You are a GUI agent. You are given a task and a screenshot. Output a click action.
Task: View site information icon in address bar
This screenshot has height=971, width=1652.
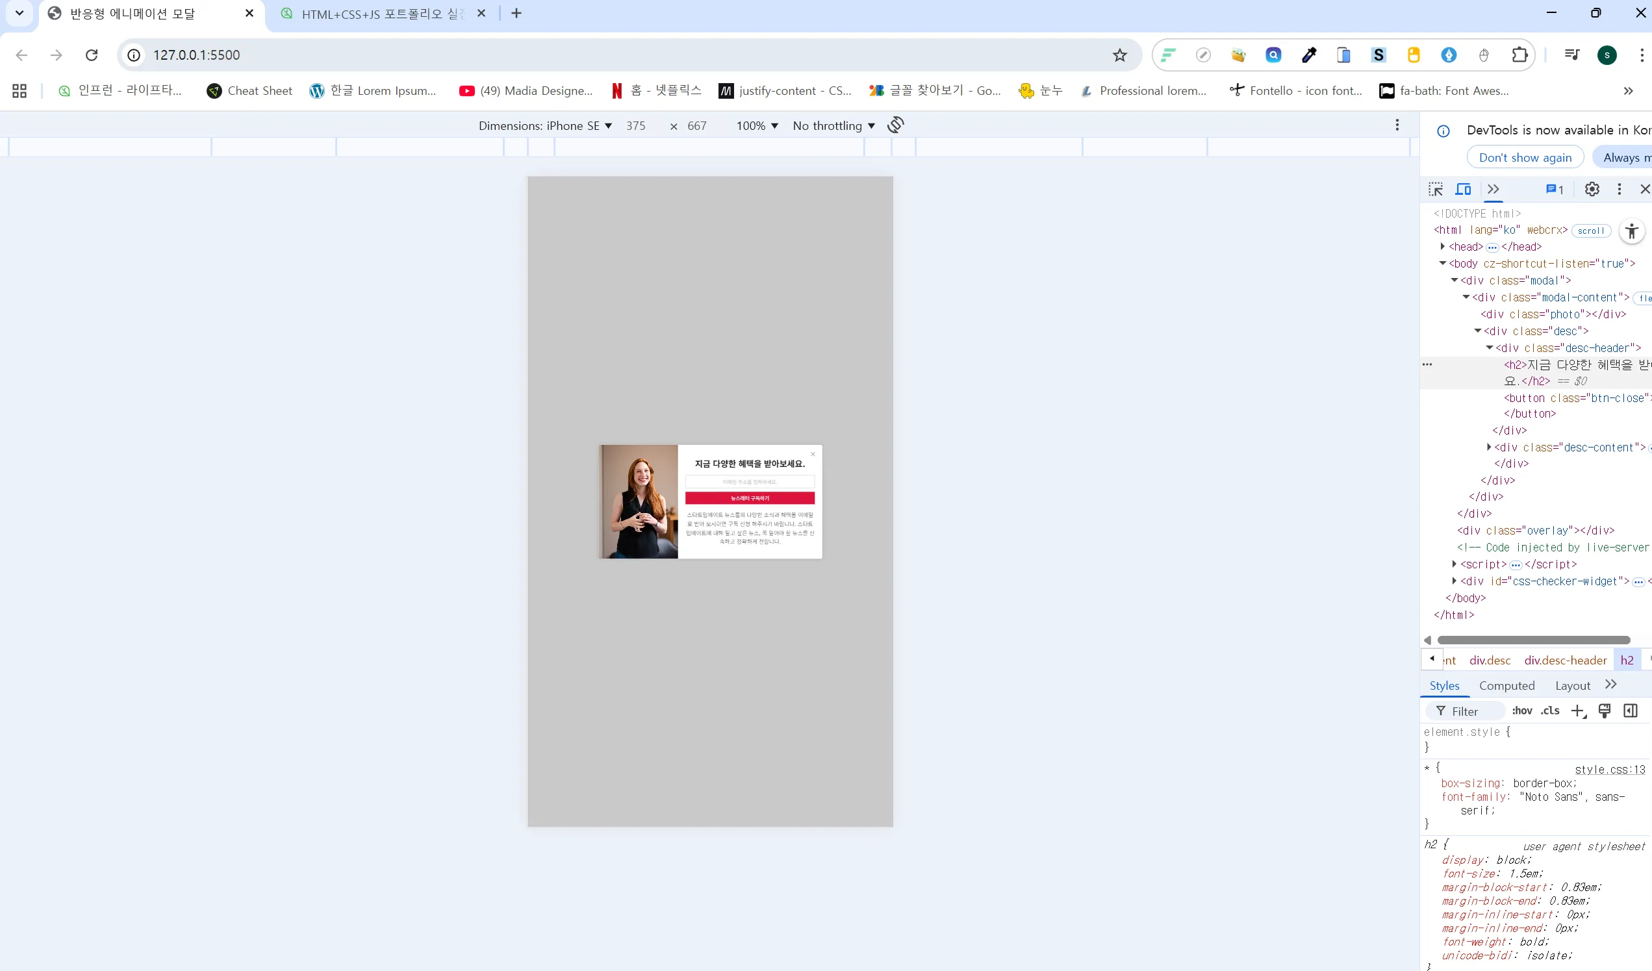[134, 55]
